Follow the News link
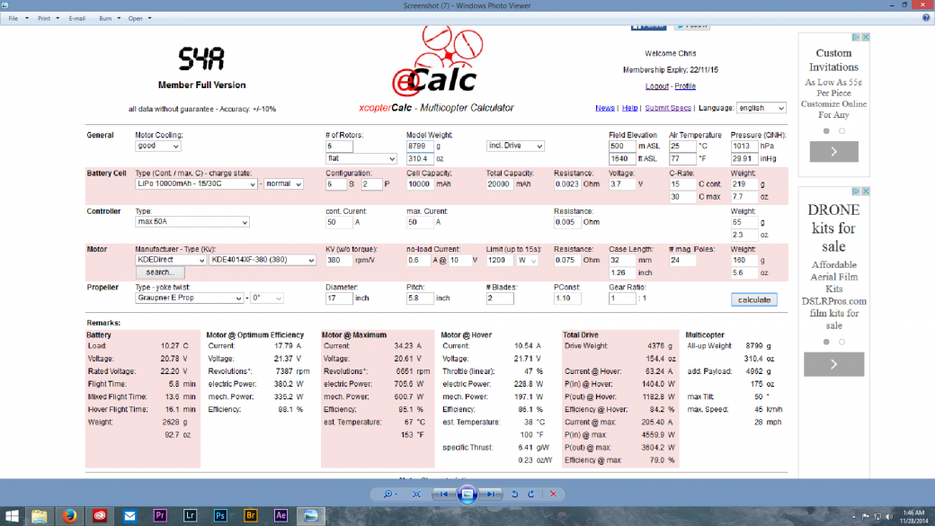The height and width of the screenshot is (526, 935). point(605,108)
